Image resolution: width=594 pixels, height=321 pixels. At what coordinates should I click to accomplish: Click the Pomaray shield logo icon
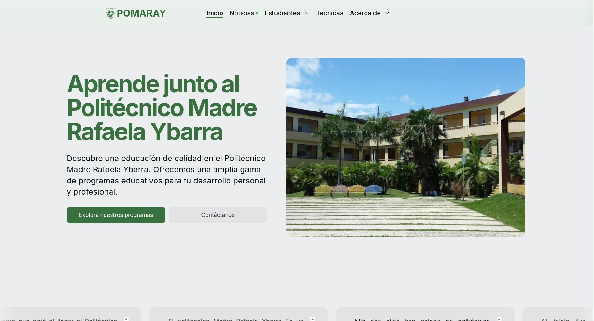tap(110, 13)
